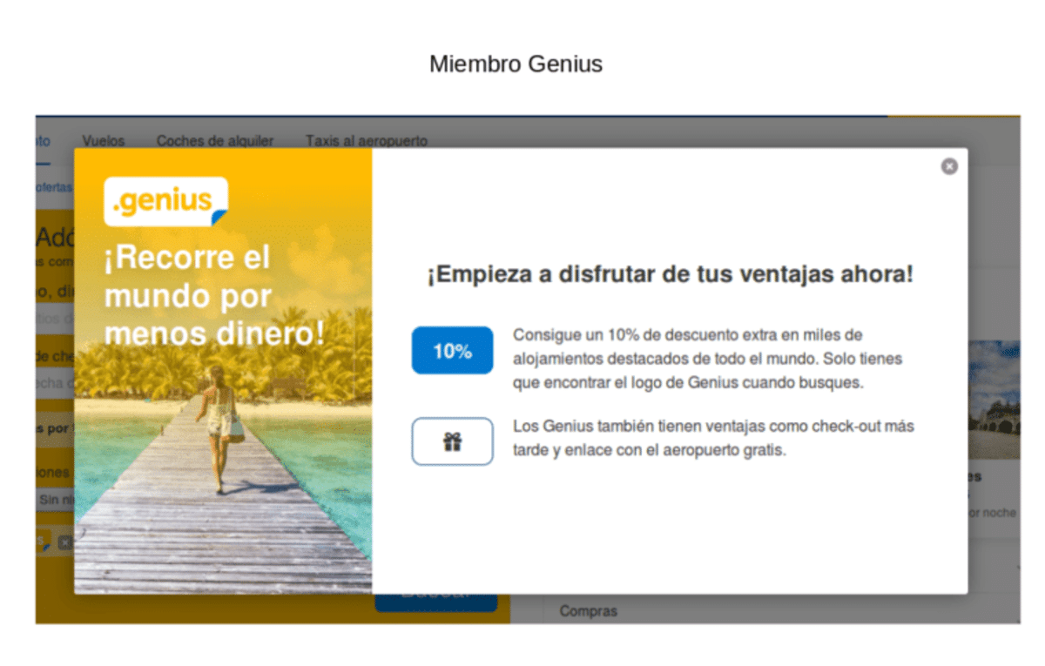Click '¡Empieza a disfrutar de tus ventajas ahora!' heading
Viewport: 1045px width, 666px height.
point(670,275)
